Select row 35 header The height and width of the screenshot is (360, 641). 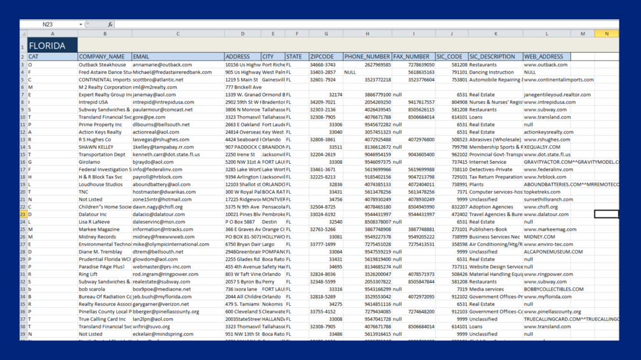(24, 304)
